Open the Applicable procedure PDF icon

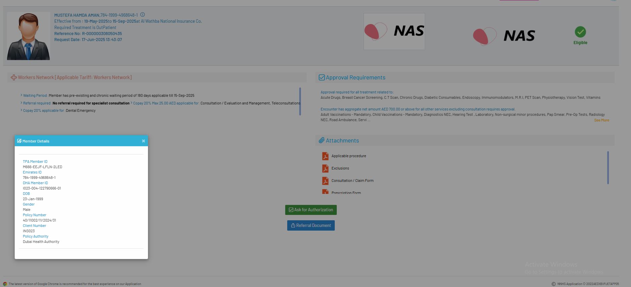pyautogui.click(x=325, y=156)
